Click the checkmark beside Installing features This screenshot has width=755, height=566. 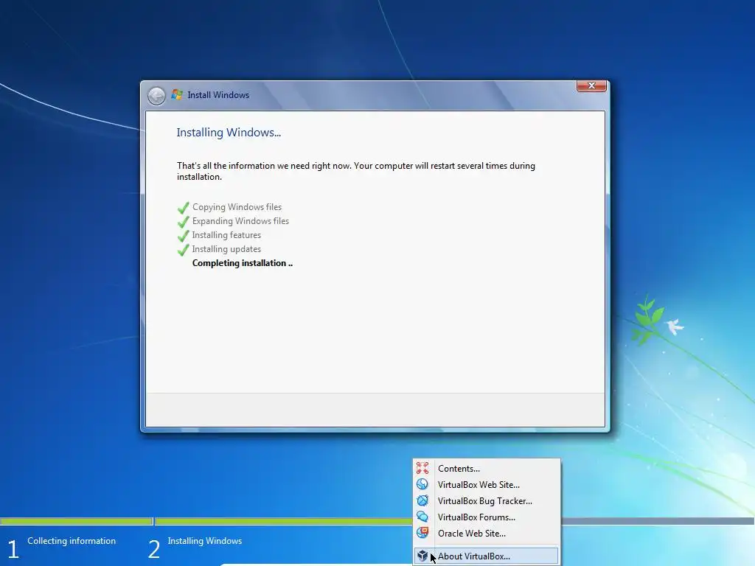click(x=183, y=236)
